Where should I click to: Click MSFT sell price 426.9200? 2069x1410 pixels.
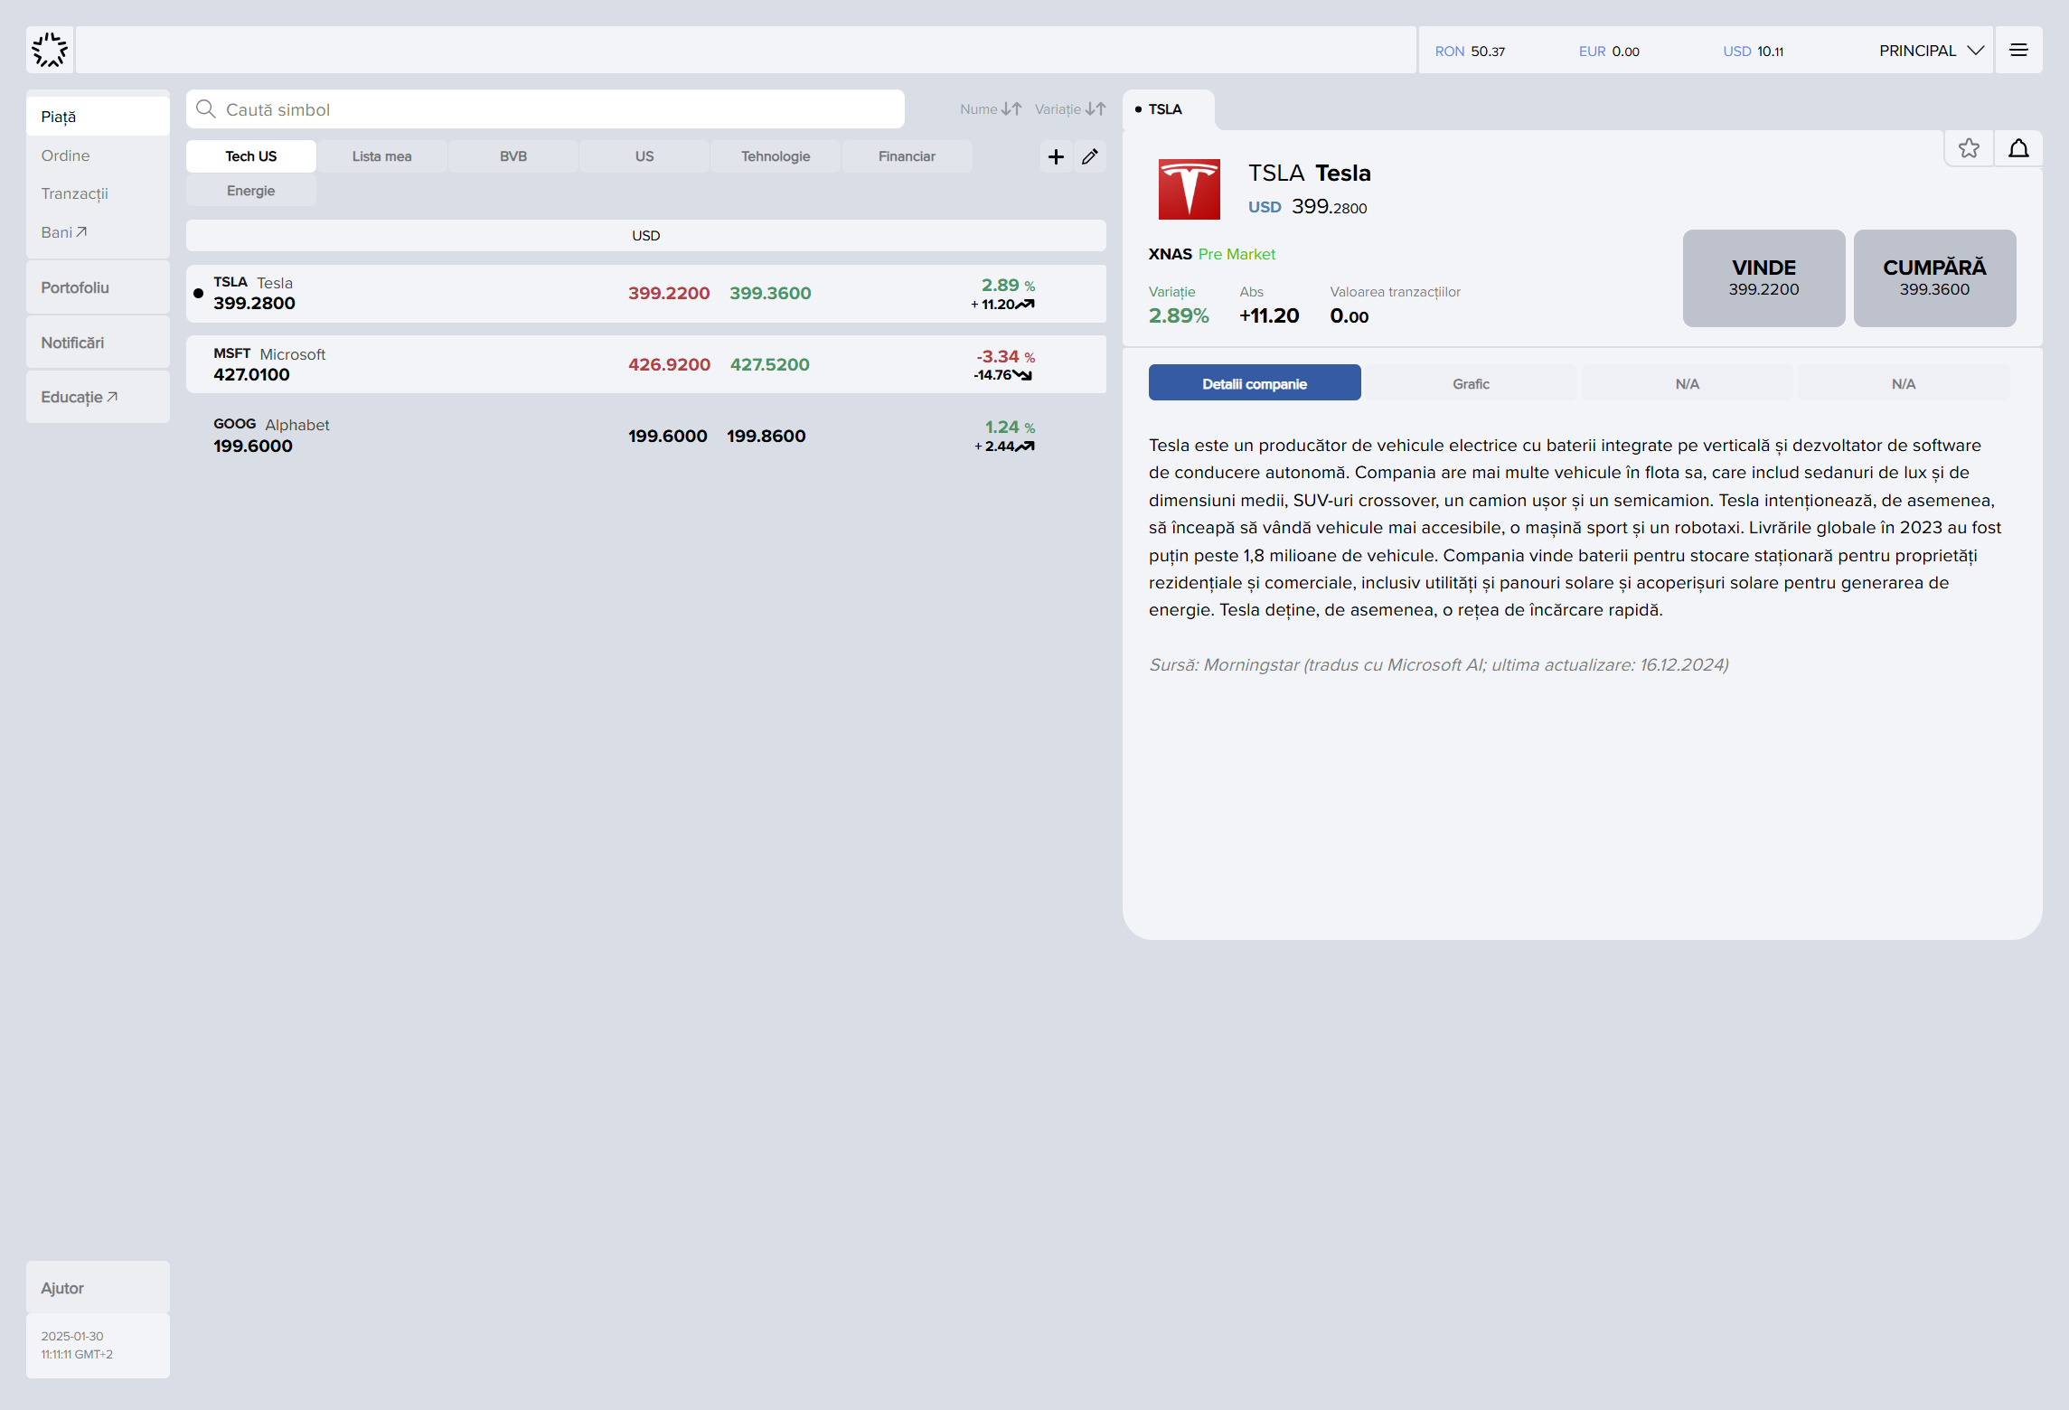669,364
